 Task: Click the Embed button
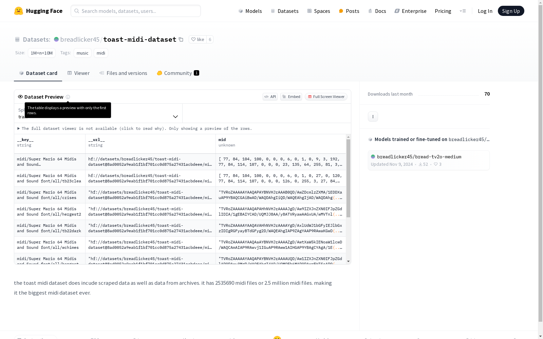click(291, 97)
